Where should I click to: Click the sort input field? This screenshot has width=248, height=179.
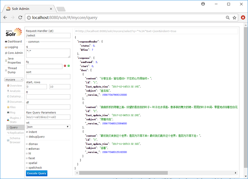point(48,77)
